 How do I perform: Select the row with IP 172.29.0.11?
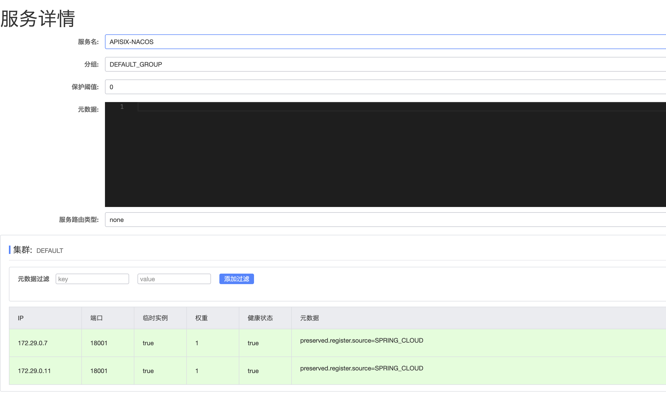tap(34, 371)
